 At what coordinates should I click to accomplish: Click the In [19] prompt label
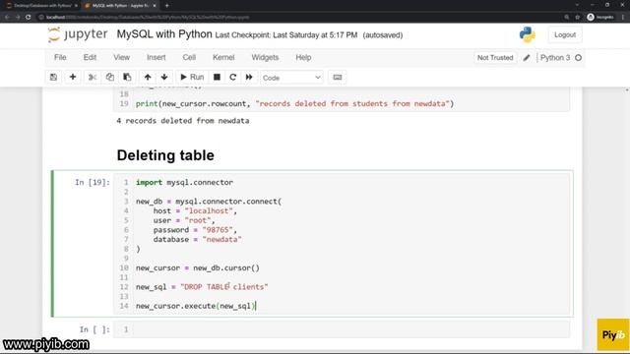(93, 183)
